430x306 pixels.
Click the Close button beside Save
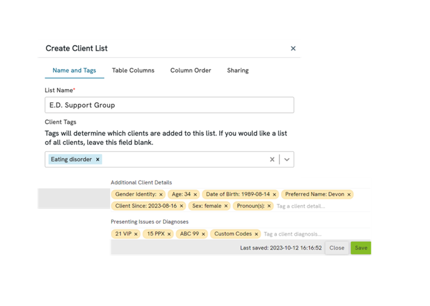[337, 248]
